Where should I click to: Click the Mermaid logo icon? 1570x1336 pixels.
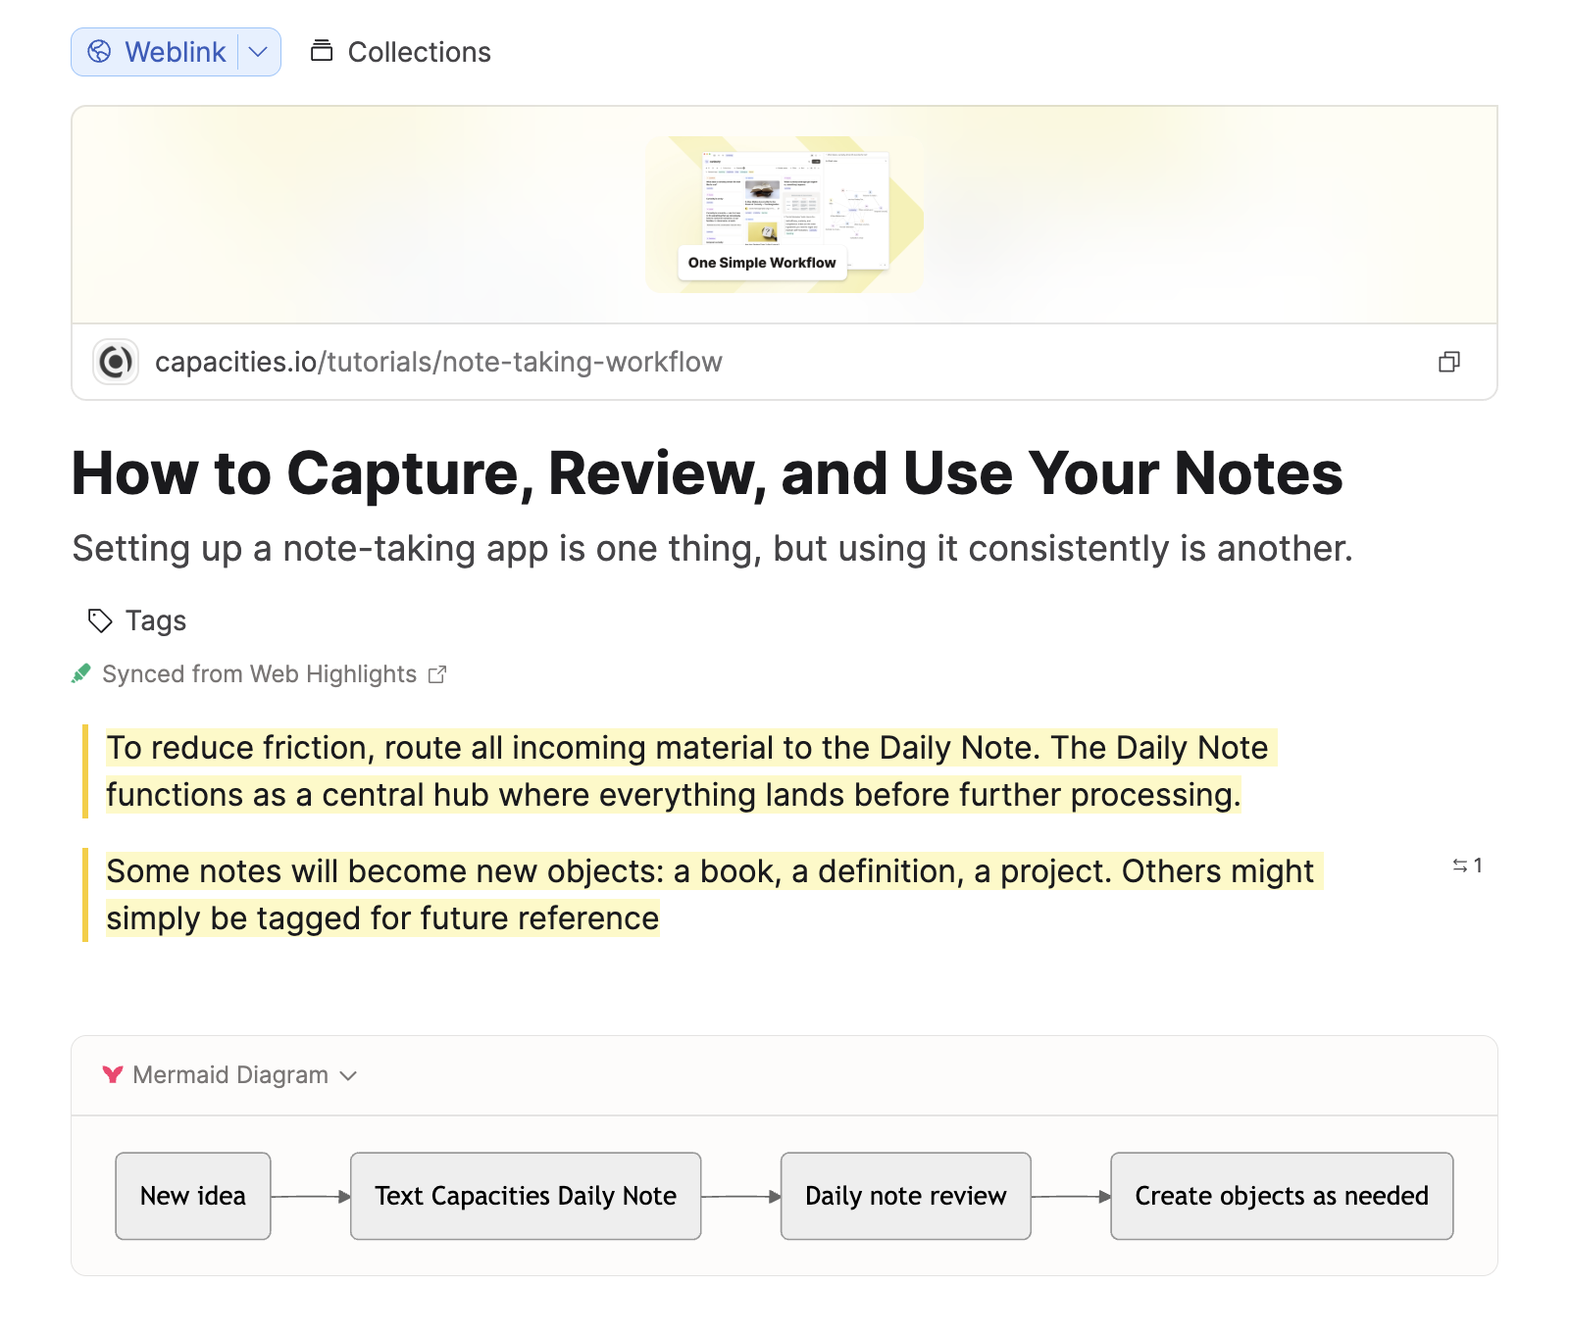(113, 1075)
